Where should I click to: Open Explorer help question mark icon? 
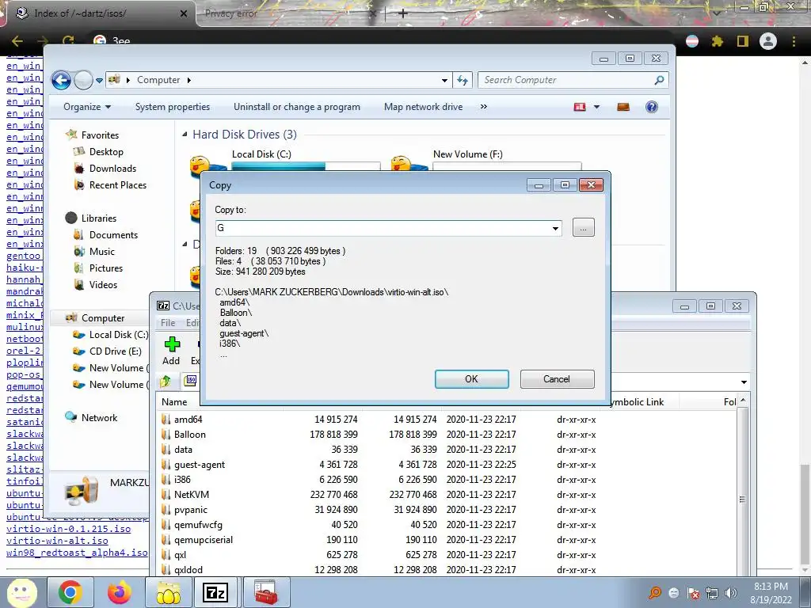click(652, 107)
